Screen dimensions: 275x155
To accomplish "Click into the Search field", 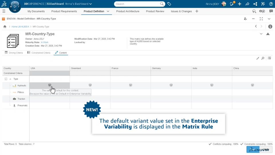I will click(x=137, y=4).
